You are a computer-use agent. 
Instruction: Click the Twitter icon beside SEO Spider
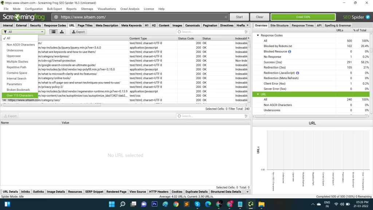click(x=368, y=17)
